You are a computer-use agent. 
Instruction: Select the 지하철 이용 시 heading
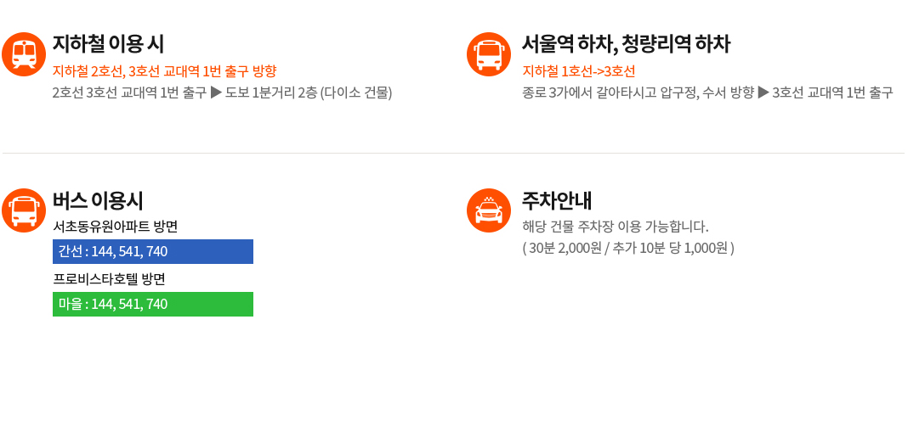(x=108, y=44)
